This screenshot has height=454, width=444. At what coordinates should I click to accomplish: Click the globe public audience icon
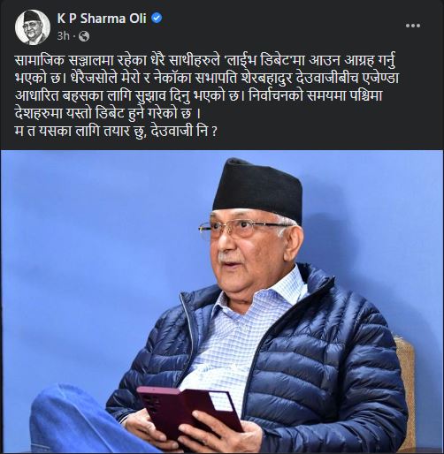pos(84,36)
